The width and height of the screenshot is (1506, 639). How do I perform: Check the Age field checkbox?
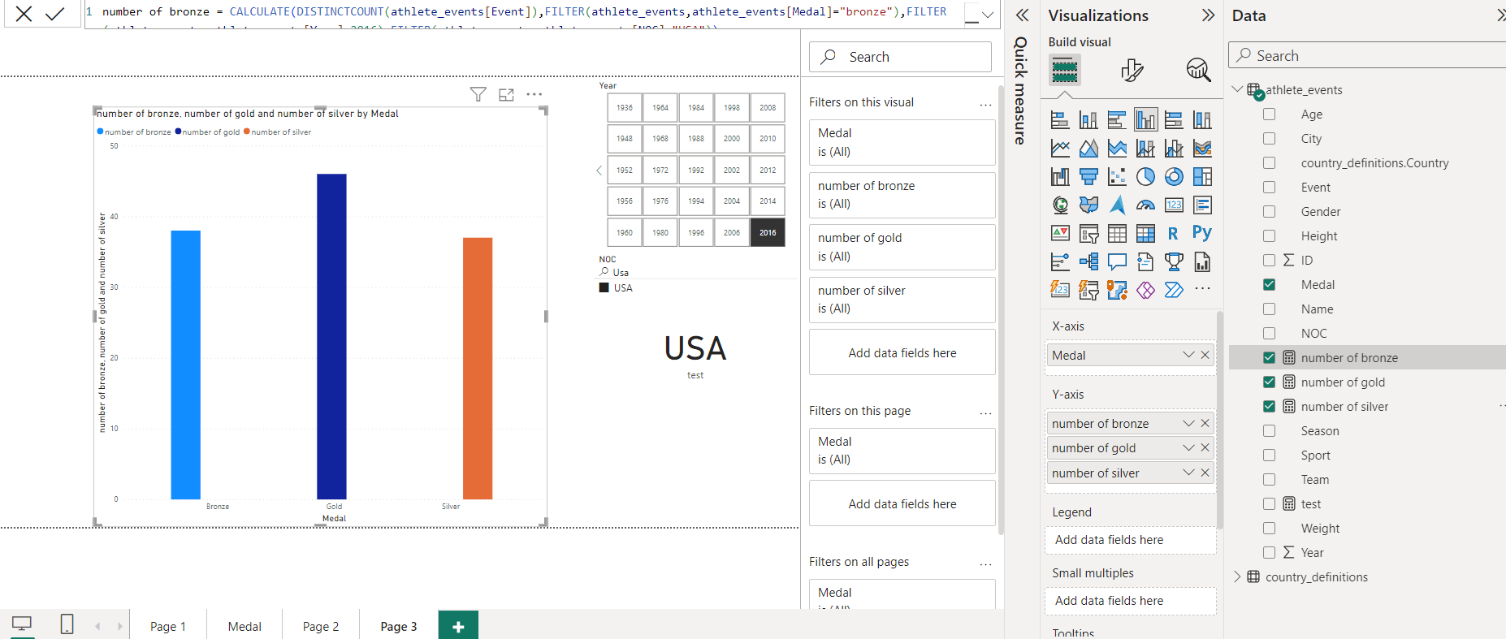pos(1269,114)
